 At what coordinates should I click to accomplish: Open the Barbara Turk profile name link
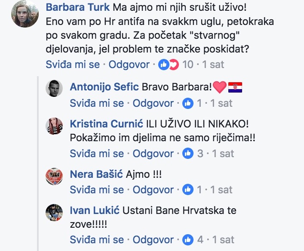click(78, 7)
